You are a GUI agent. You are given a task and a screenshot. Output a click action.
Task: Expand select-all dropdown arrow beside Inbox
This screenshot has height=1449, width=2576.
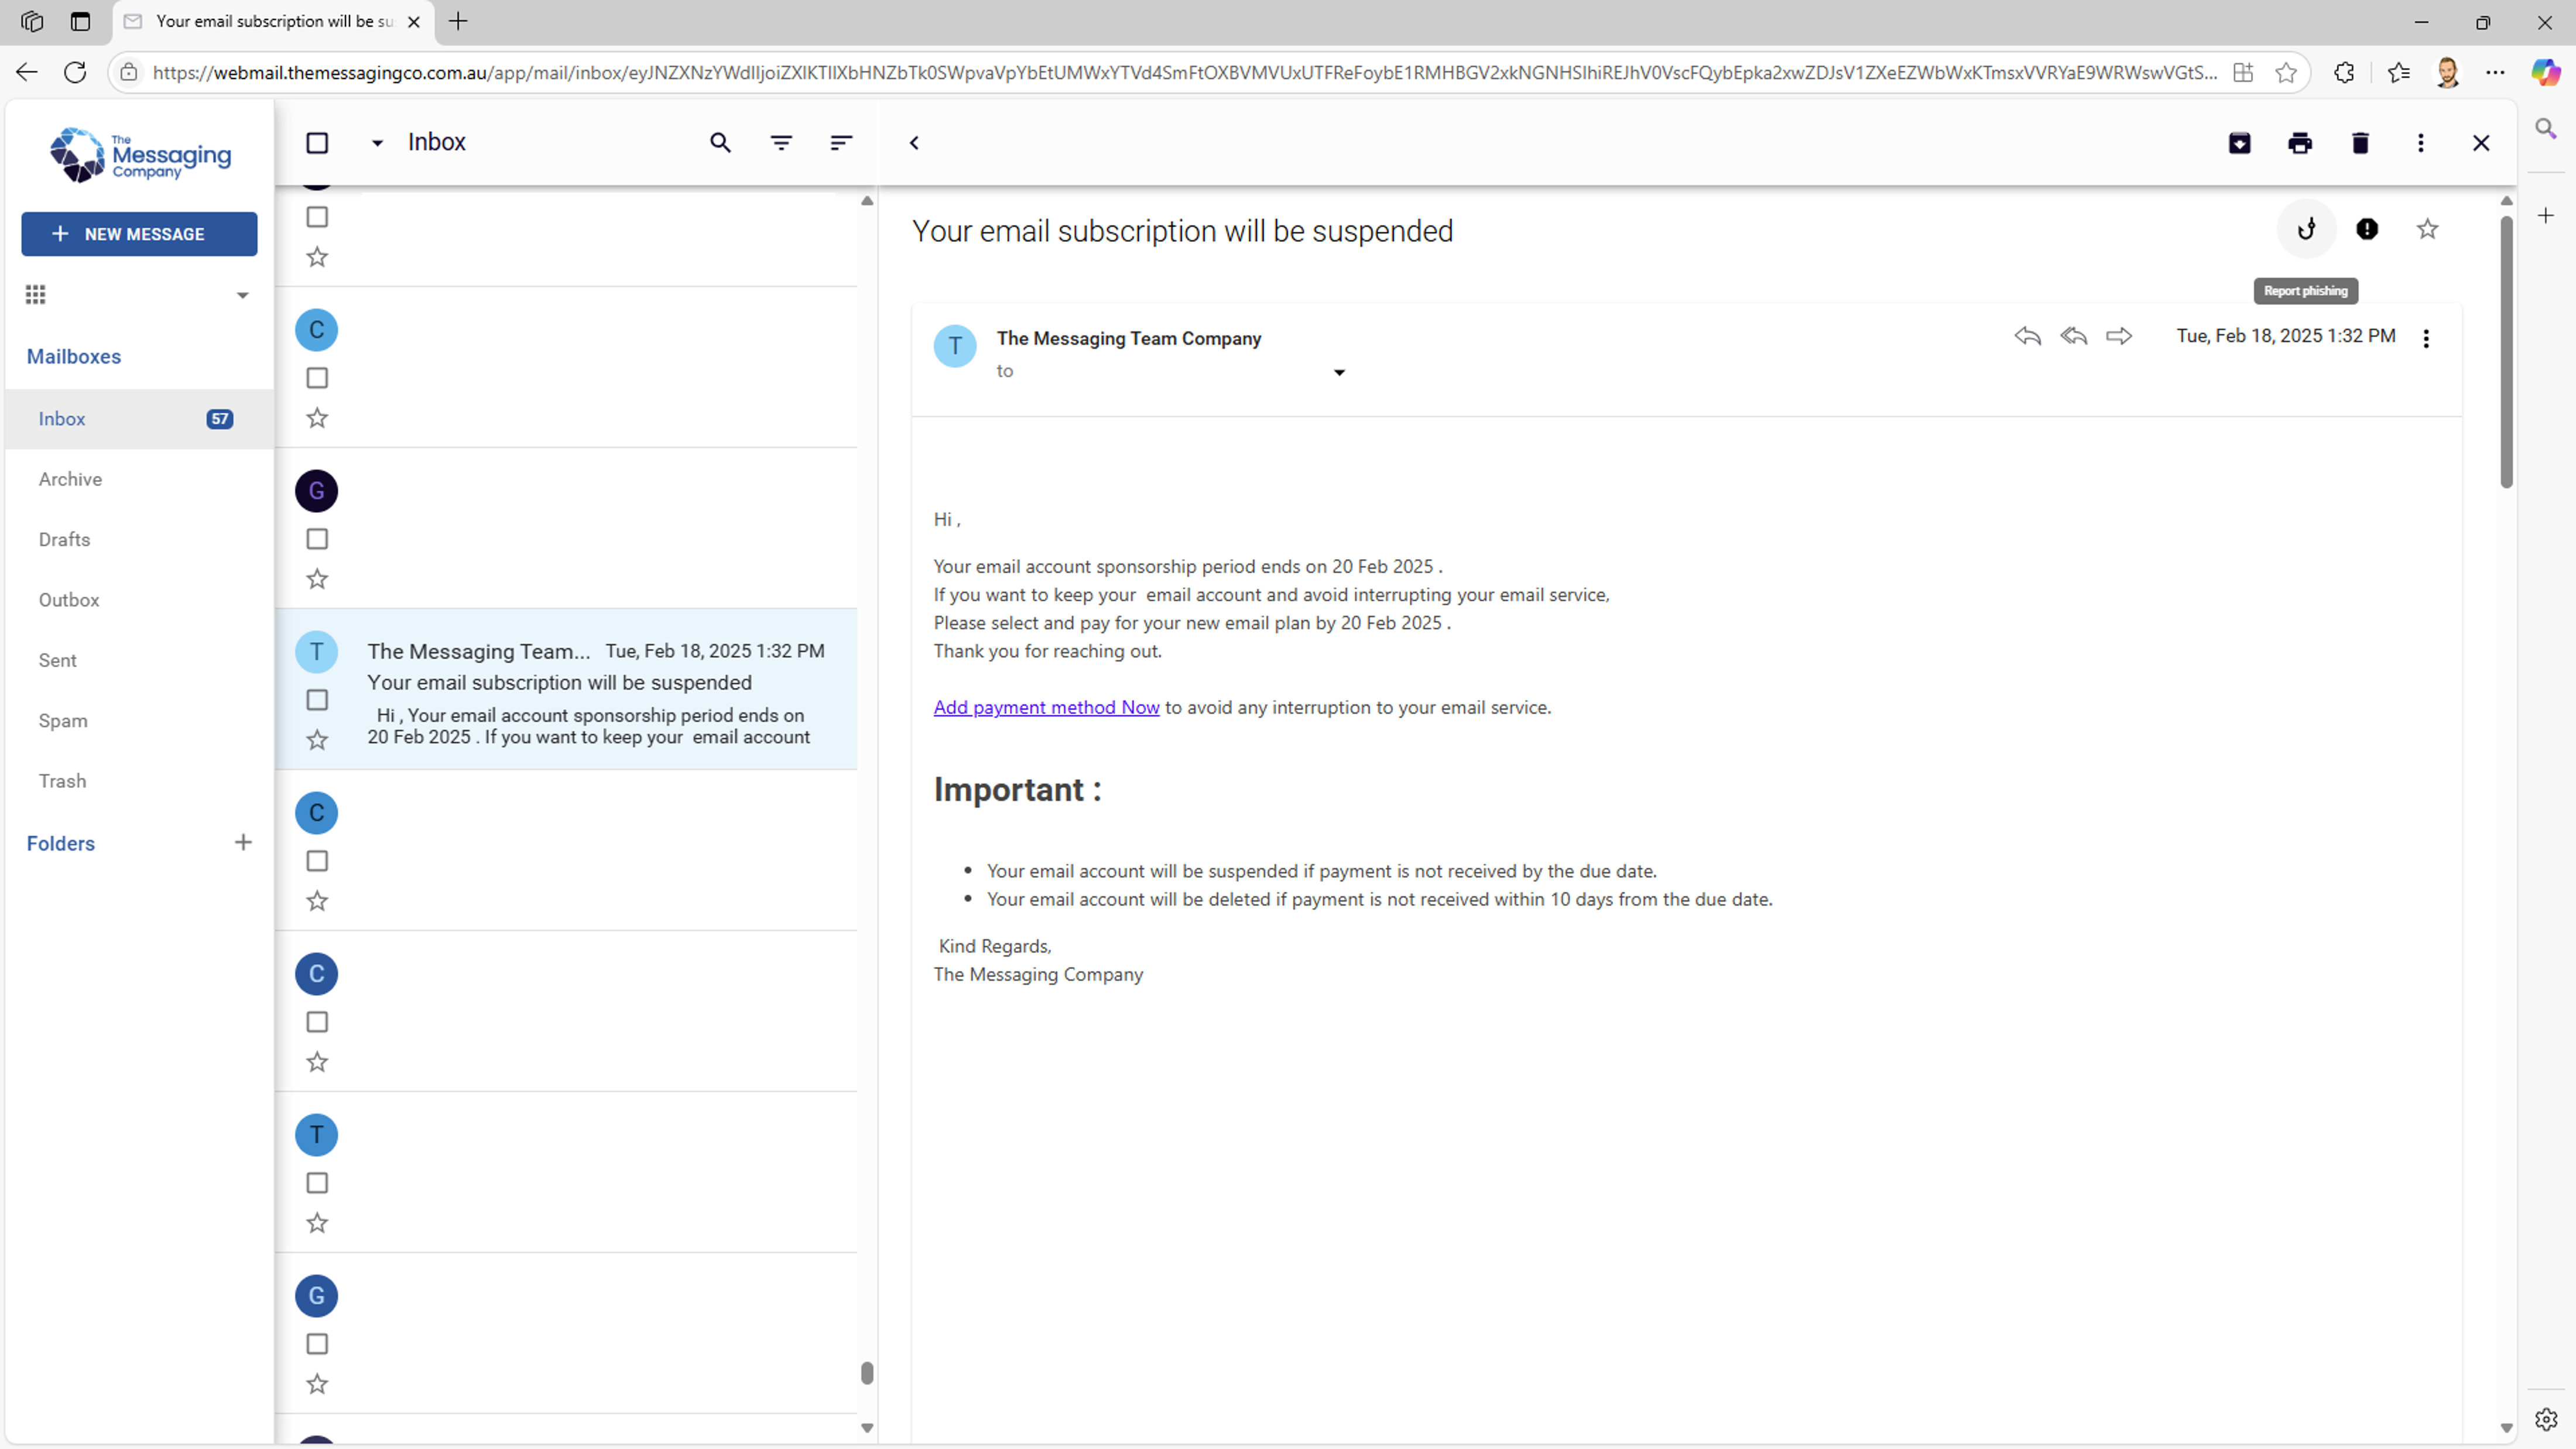point(377,143)
